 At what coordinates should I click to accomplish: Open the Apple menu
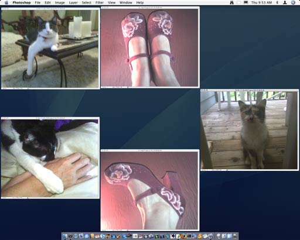(6, 2)
